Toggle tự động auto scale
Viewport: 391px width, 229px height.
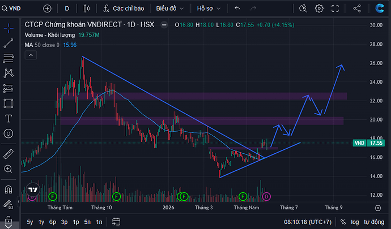point(374,222)
